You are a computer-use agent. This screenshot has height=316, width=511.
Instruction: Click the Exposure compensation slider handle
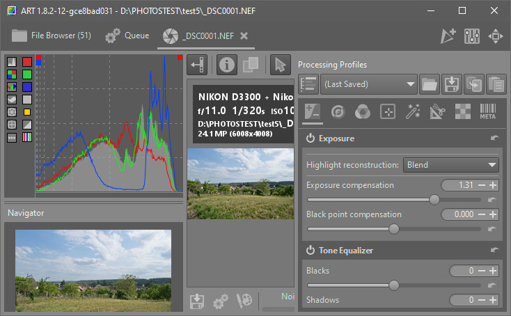pyautogui.click(x=434, y=199)
